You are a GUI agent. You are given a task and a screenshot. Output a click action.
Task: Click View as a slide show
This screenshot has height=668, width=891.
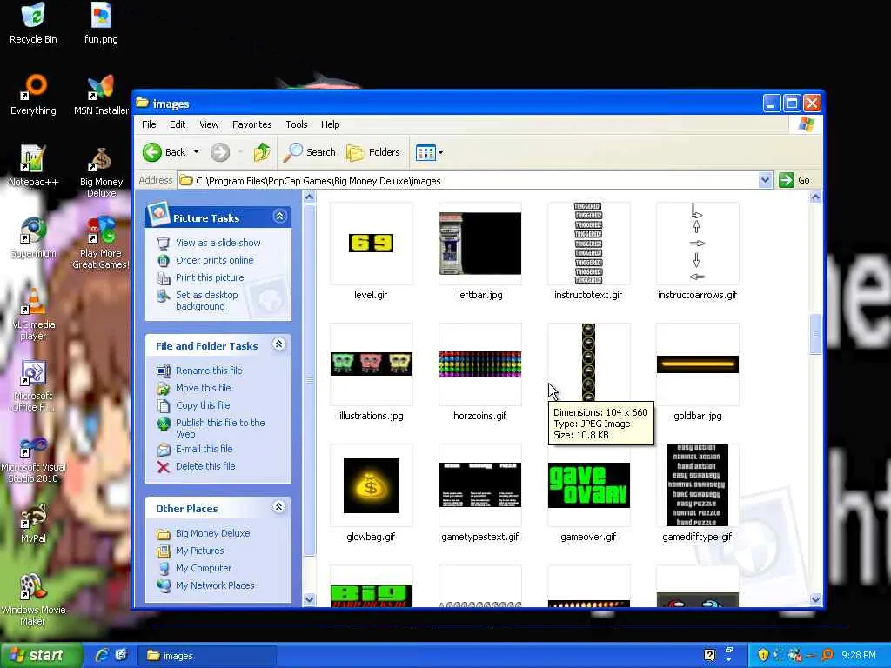[x=218, y=243]
